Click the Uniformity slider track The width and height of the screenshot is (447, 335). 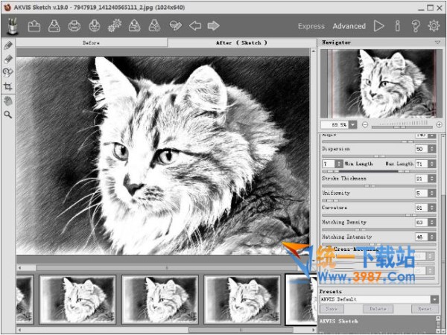click(379, 200)
